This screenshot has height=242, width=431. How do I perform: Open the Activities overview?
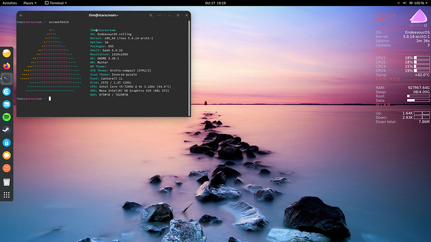click(x=9, y=3)
